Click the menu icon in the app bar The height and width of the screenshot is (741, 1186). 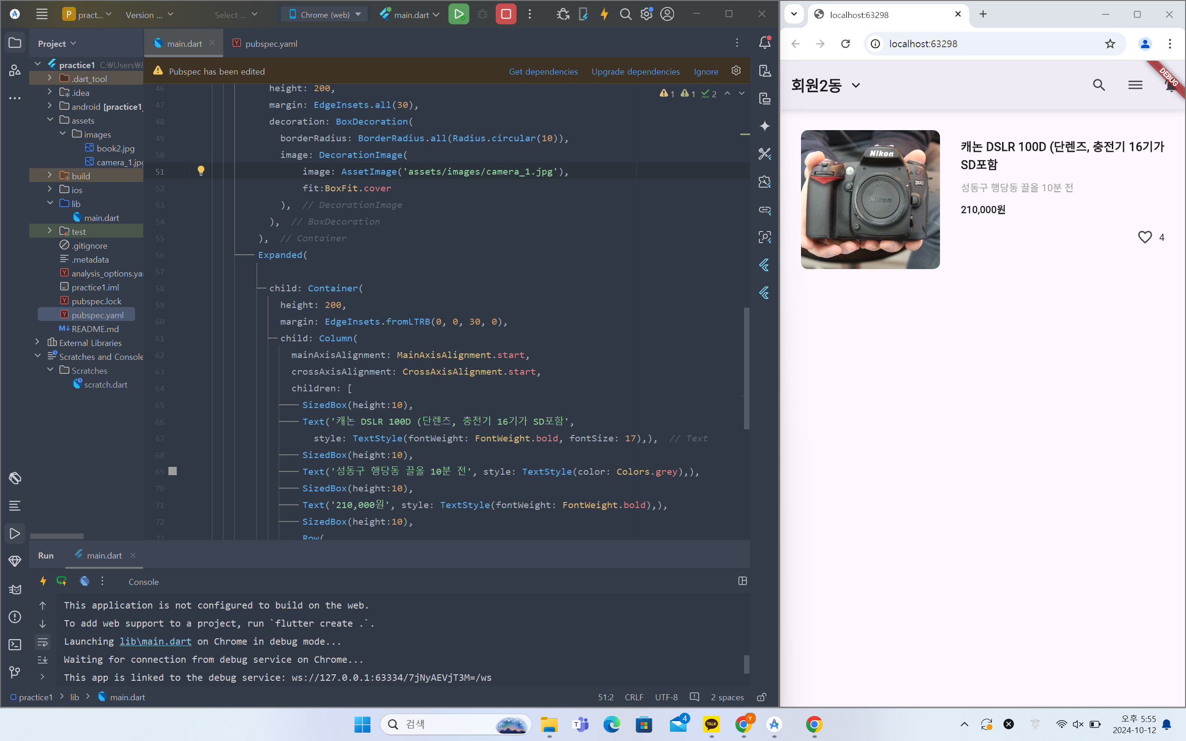click(x=1135, y=85)
